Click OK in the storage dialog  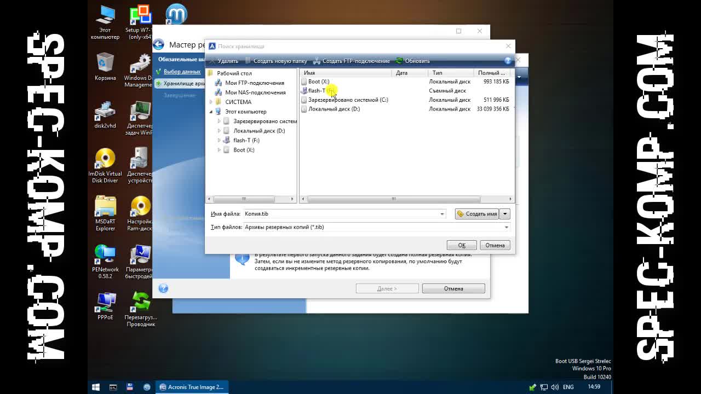pos(462,245)
